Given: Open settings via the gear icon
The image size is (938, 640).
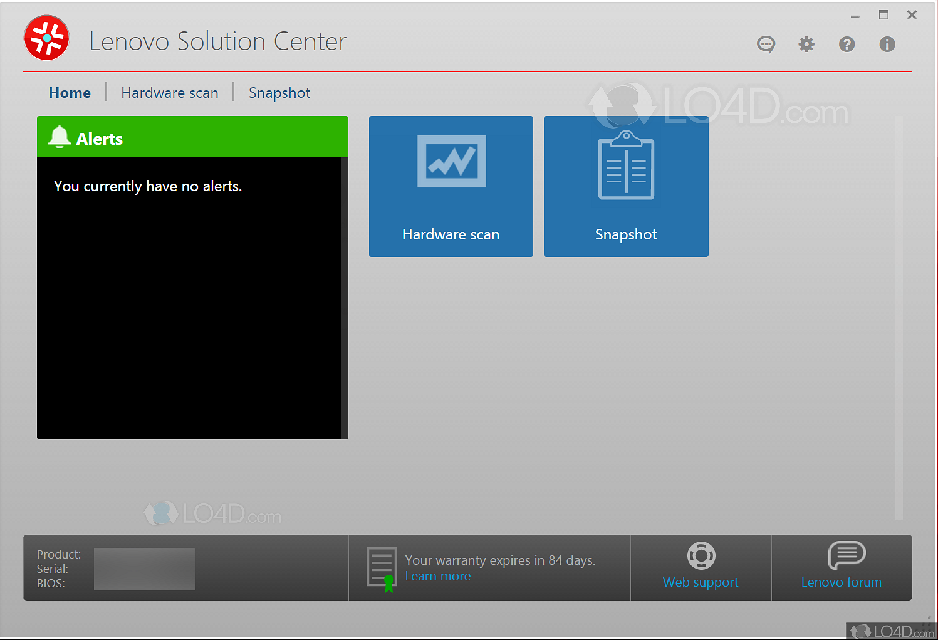Looking at the screenshot, I should point(806,45).
